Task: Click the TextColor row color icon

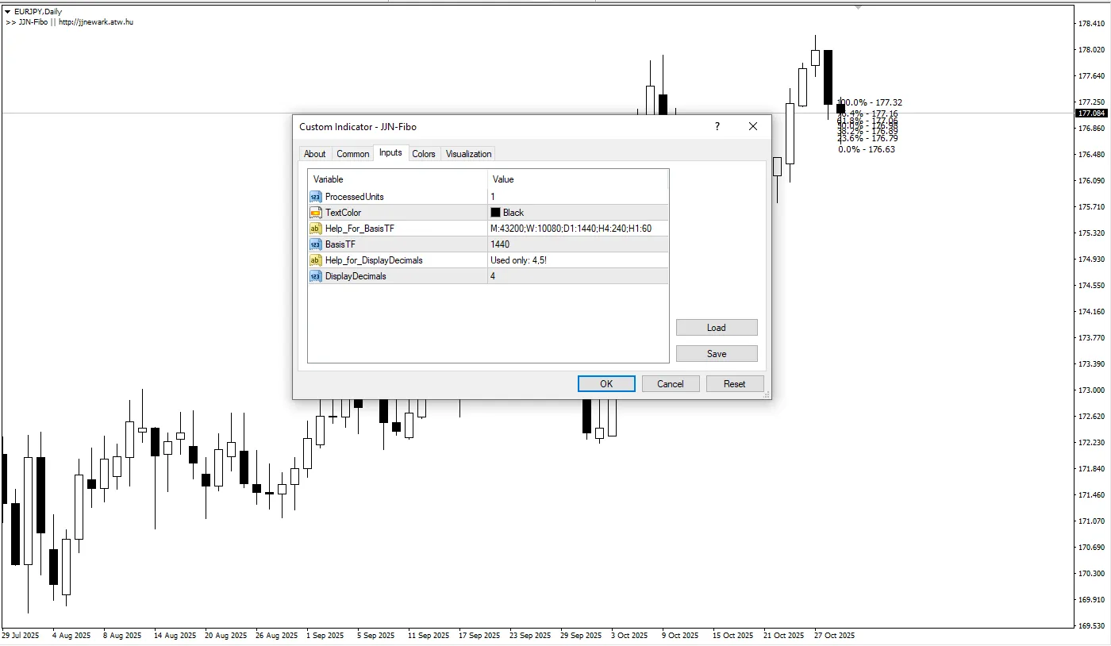Action: pos(315,213)
